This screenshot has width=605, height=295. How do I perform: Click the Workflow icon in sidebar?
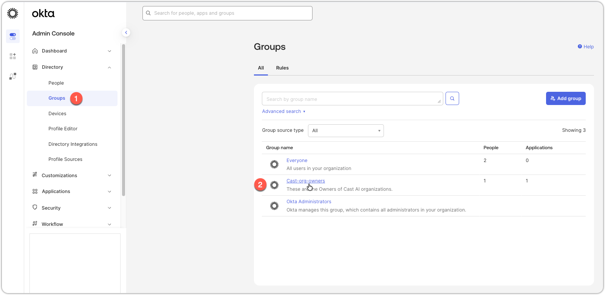click(x=35, y=224)
